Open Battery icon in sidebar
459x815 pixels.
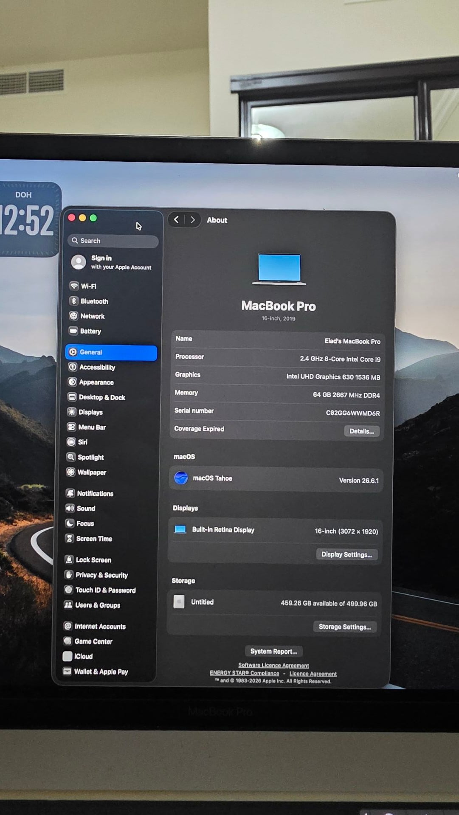pos(73,331)
